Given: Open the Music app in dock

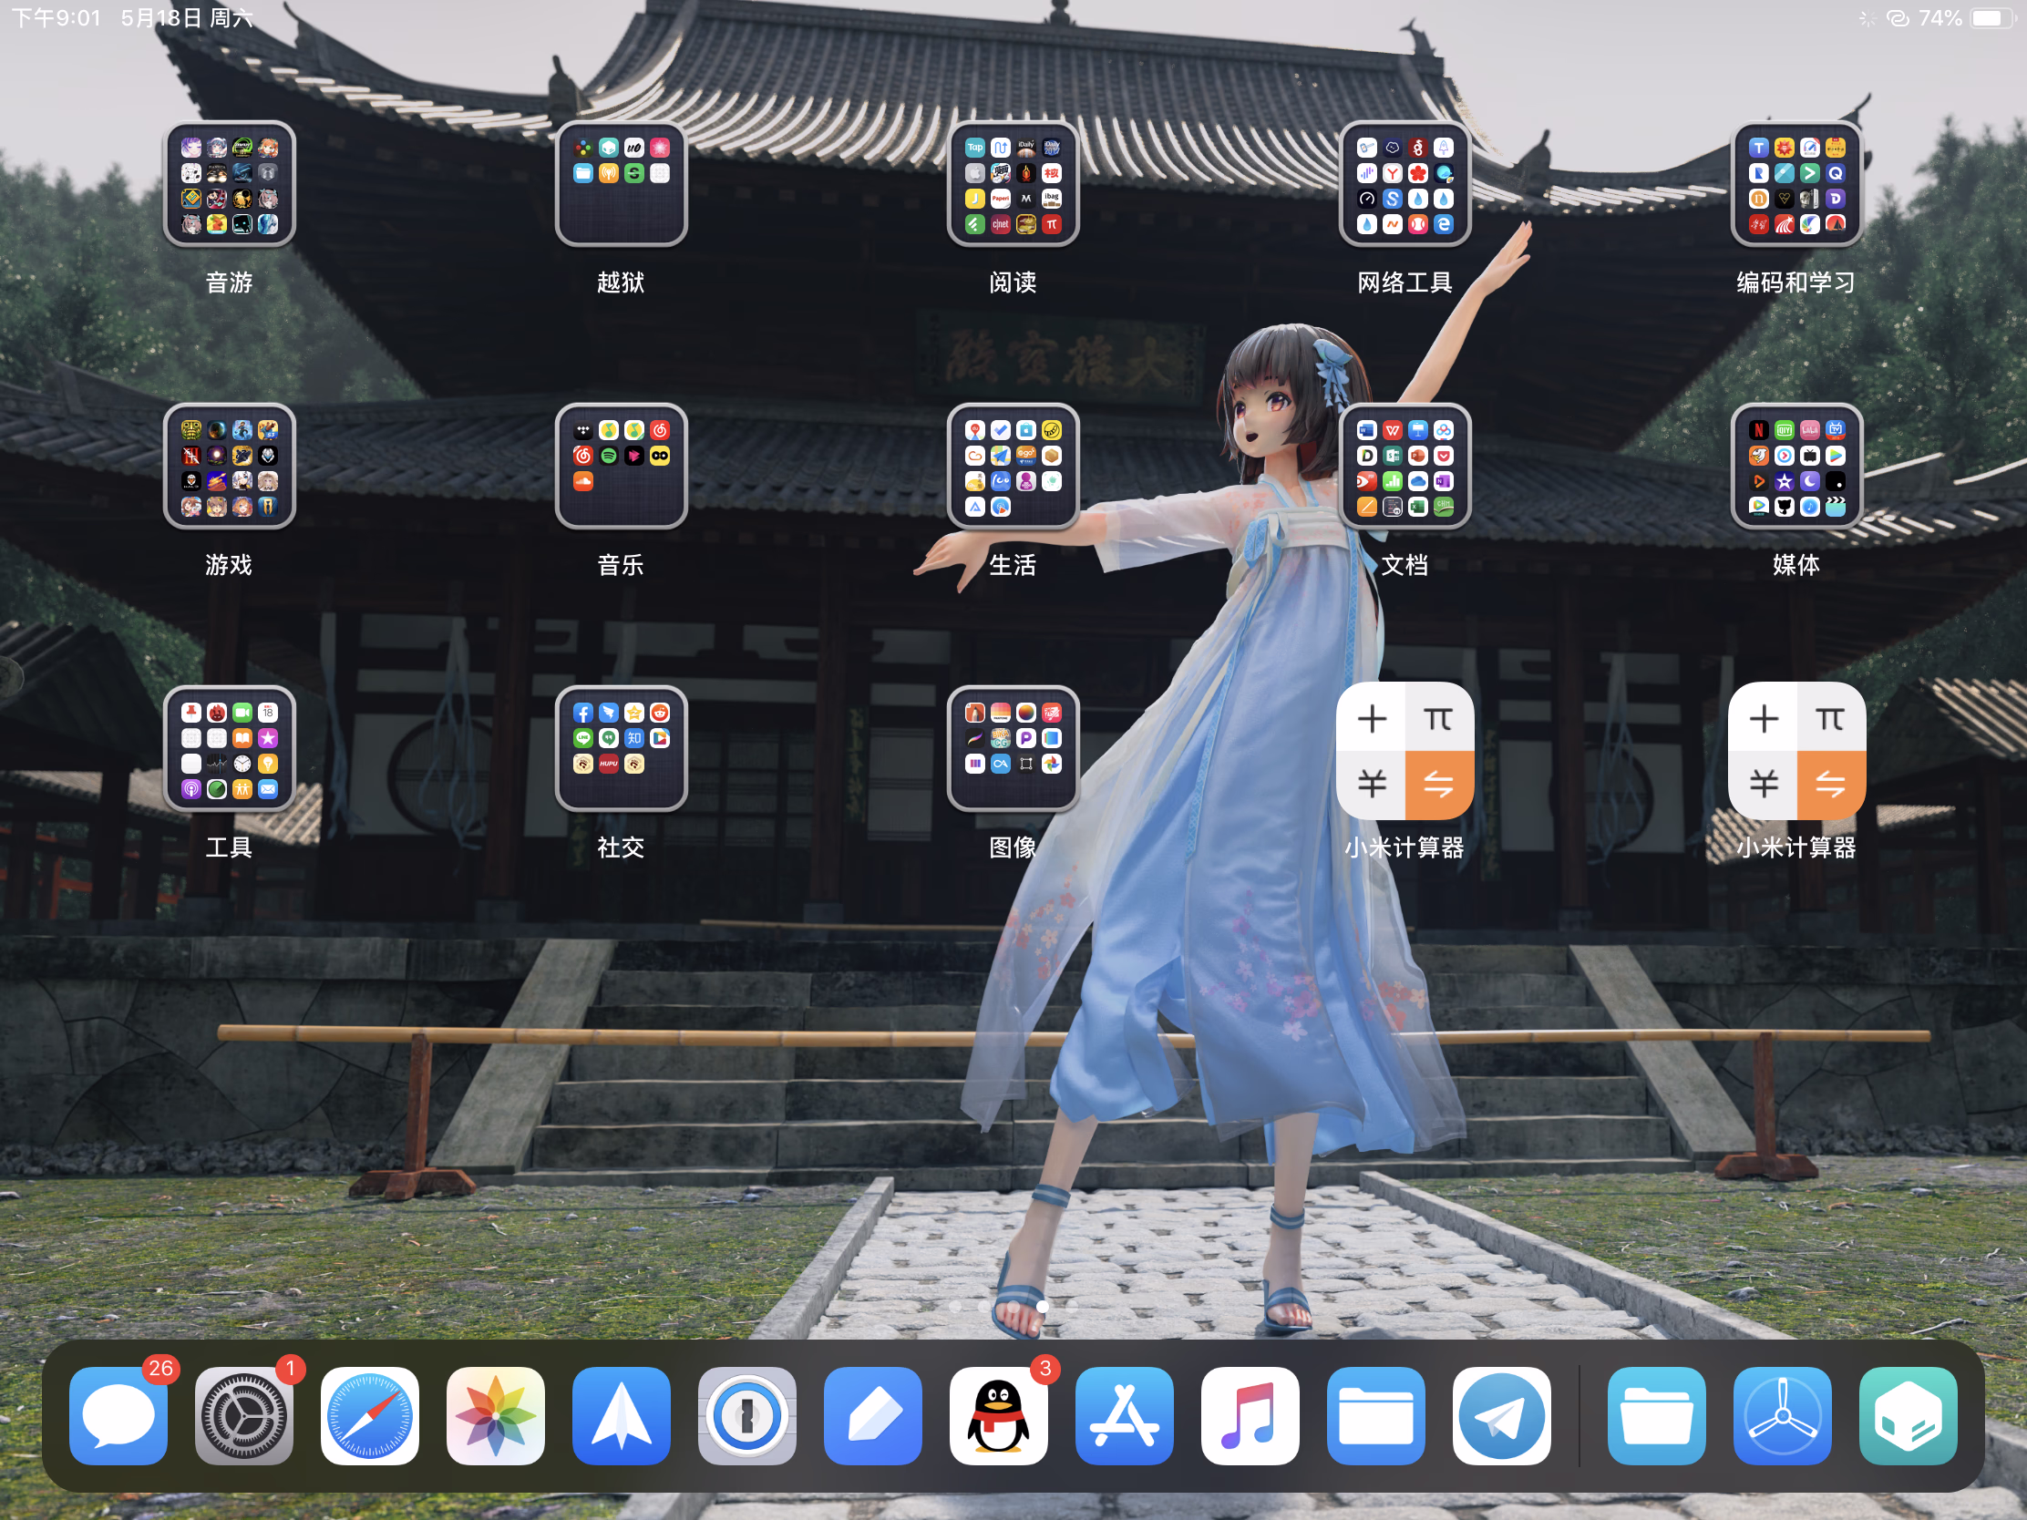Looking at the screenshot, I should 1249,1415.
